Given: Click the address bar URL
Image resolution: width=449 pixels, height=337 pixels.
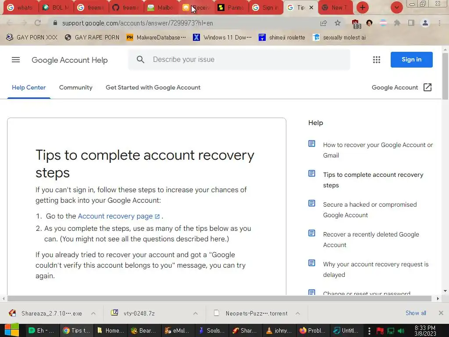Looking at the screenshot, I should [x=138, y=23].
